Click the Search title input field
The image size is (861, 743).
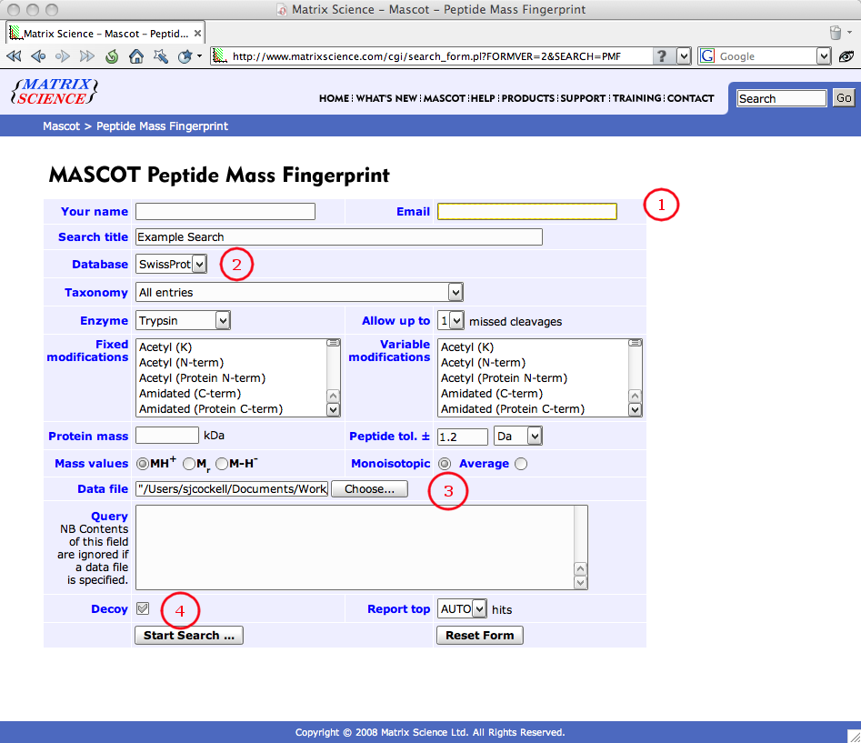[x=338, y=237]
